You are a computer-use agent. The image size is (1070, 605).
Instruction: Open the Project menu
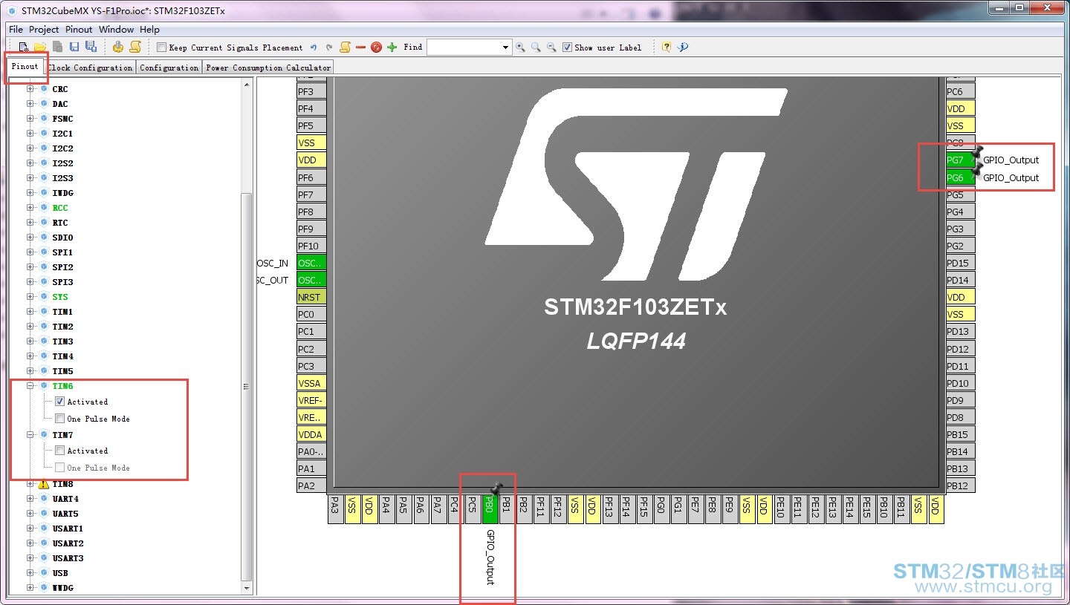[44, 30]
